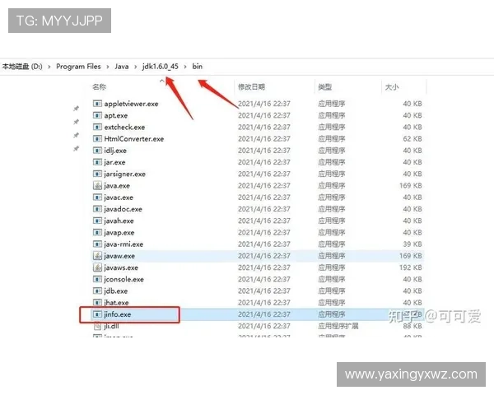Click the 39 KB size of java-rmi.exe

coord(412,244)
